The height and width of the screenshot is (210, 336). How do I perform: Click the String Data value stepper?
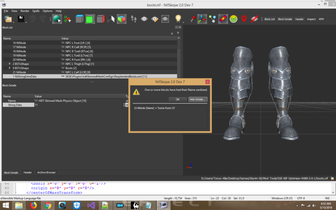point(124,105)
